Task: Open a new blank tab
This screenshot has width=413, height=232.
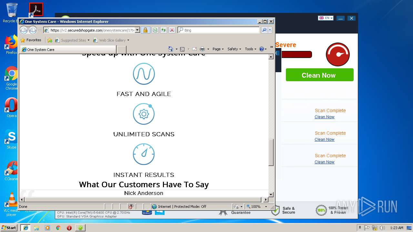Action: pyautogui.click(x=121, y=50)
